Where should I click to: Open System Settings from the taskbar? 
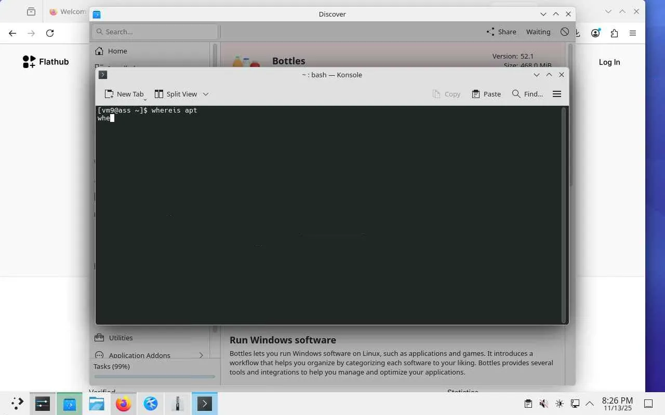[43, 403]
